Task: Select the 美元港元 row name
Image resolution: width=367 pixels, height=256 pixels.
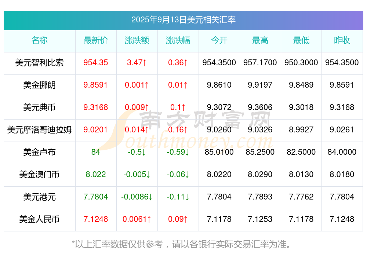Action: coord(39,197)
